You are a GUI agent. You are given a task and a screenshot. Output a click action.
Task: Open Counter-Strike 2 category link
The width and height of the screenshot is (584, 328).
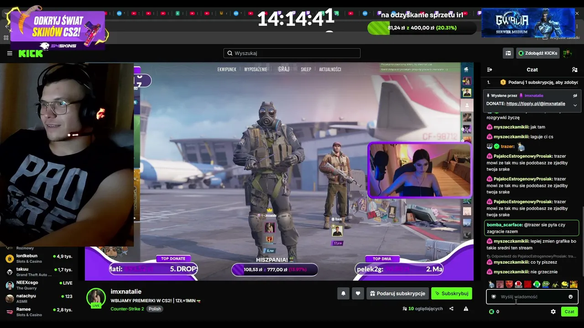tap(127, 309)
